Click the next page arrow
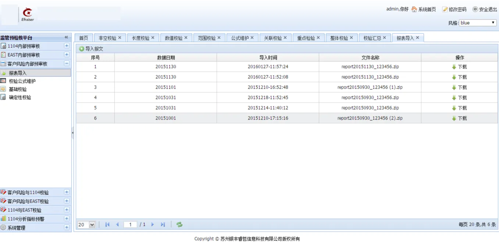Image resolution: width=499 pixels, height=246 pixels. (x=153, y=225)
